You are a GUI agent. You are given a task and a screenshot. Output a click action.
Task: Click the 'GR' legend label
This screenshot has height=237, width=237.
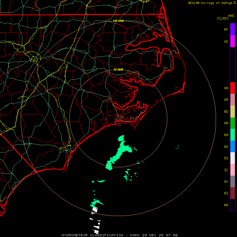(x=226, y=100)
